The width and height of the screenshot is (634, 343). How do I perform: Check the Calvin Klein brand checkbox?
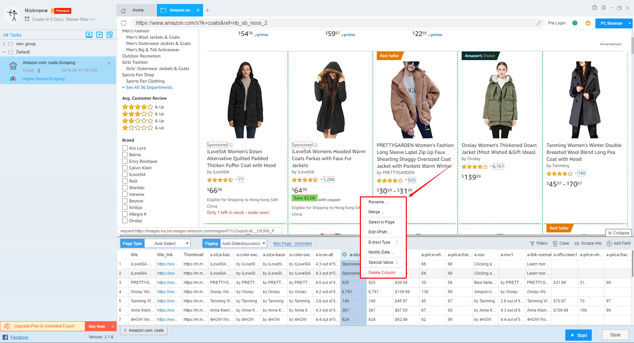125,168
